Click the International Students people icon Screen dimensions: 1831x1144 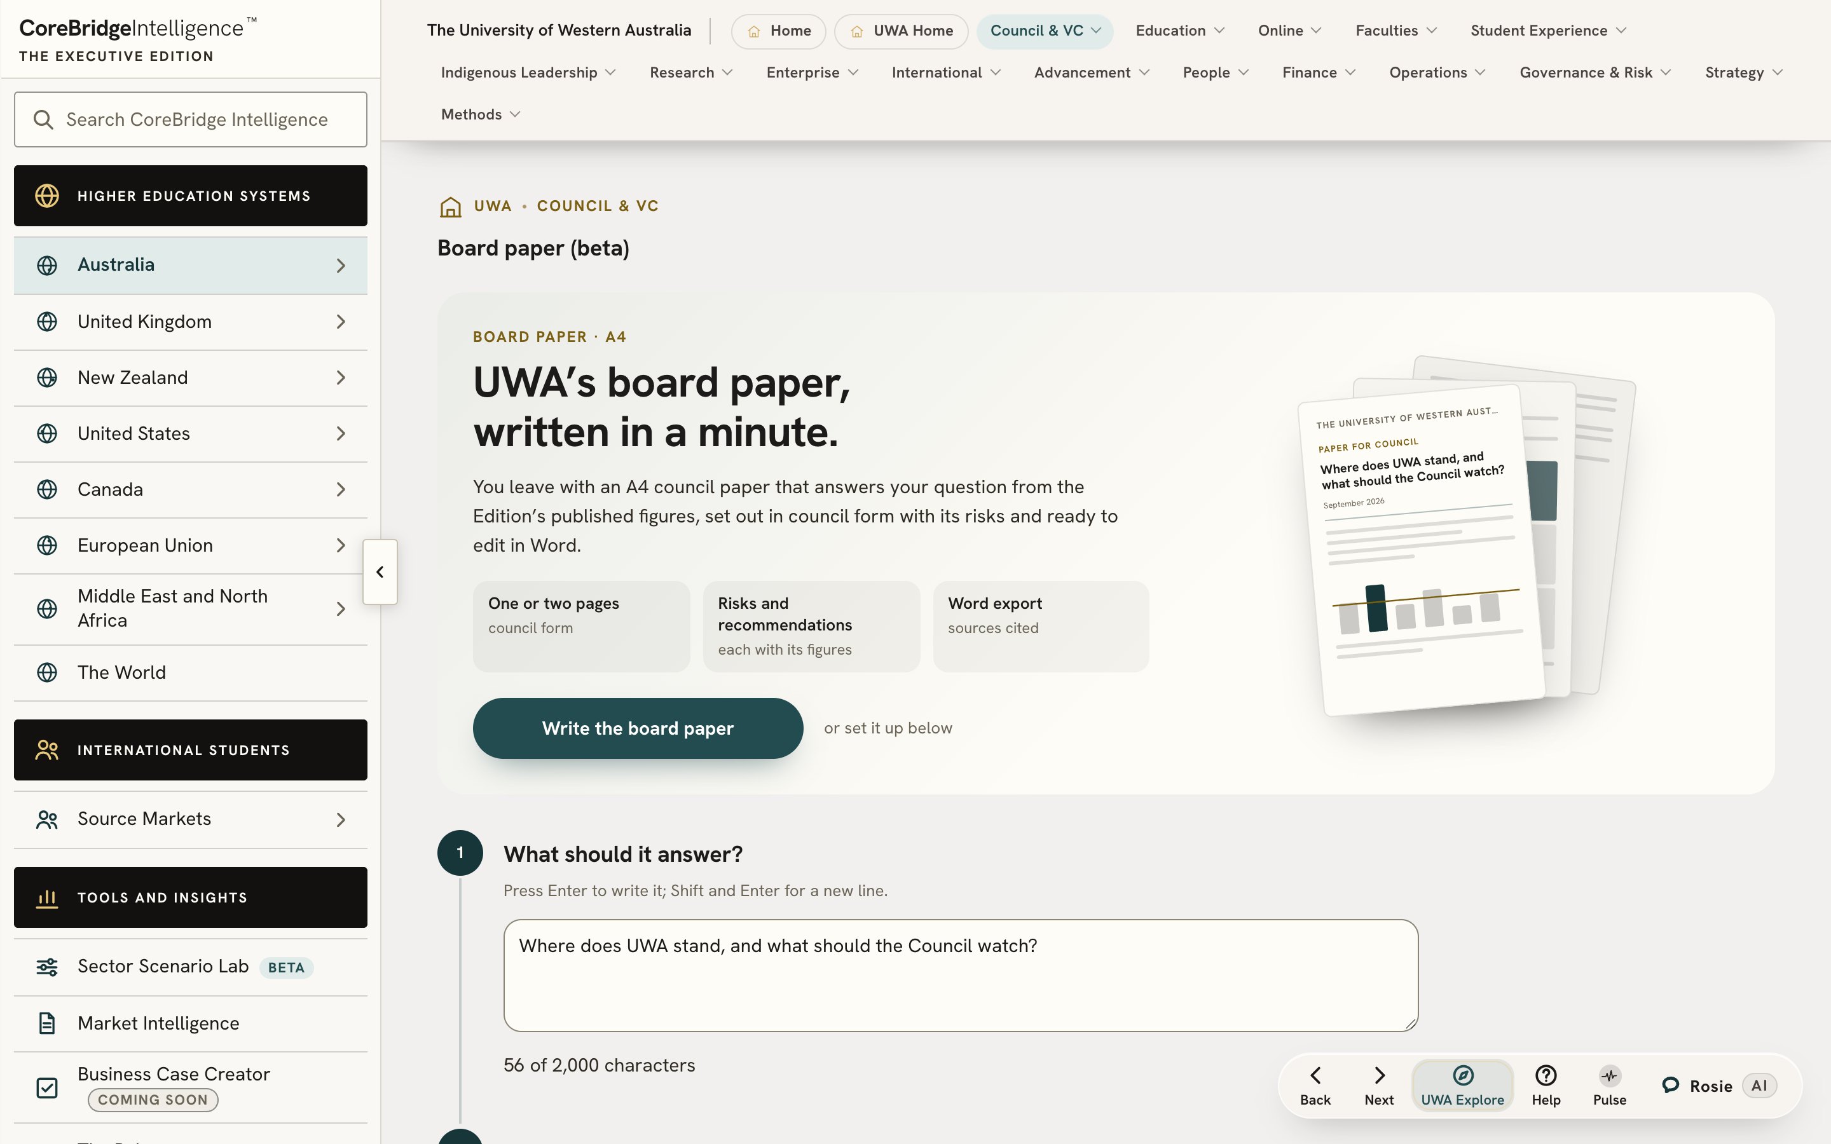click(x=47, y=750)
